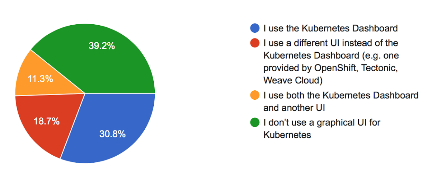Click the orange legend dot for both UIs
427x182 pixels.
coord(255,95)
